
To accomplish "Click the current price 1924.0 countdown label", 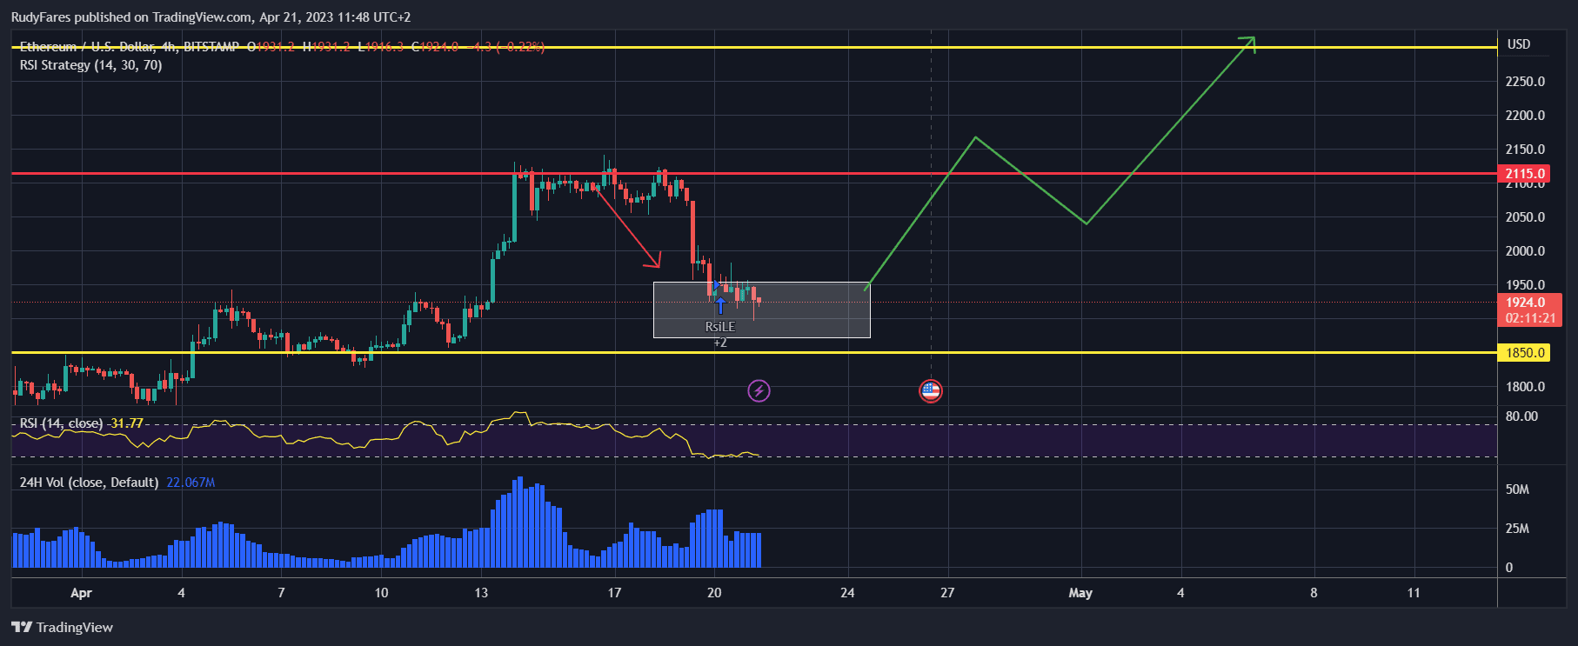I will [1529, 310].
